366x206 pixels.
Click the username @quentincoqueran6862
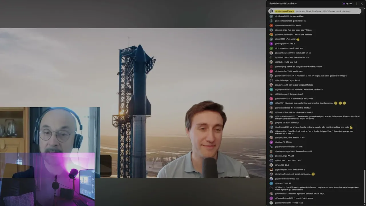285,147
